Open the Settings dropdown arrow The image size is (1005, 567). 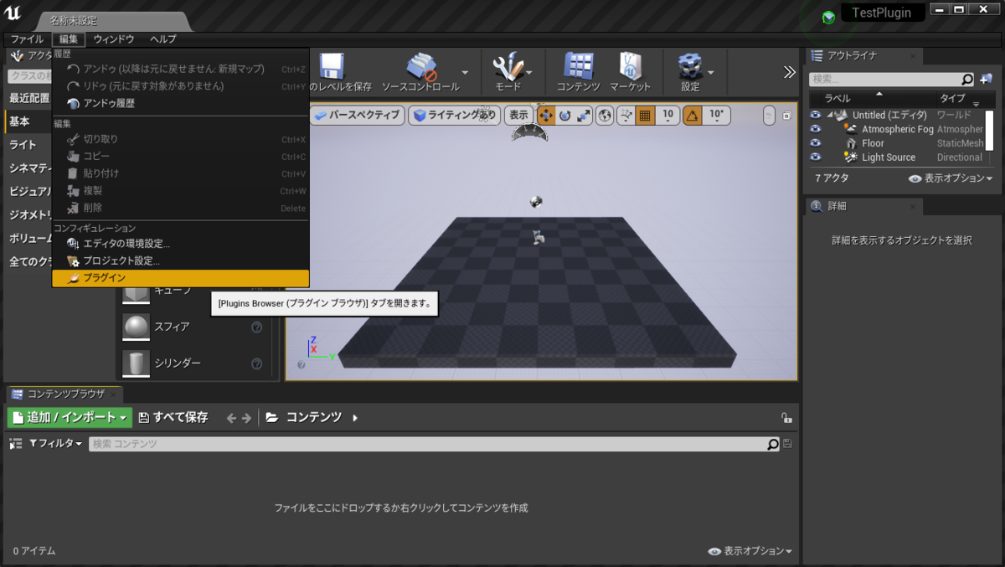[711, 72]
